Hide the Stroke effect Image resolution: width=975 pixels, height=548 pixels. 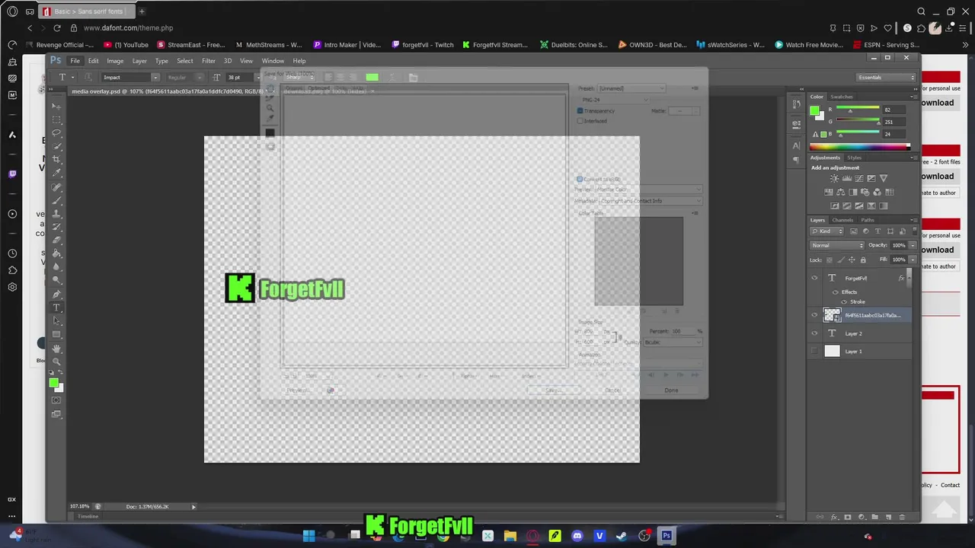843,302
